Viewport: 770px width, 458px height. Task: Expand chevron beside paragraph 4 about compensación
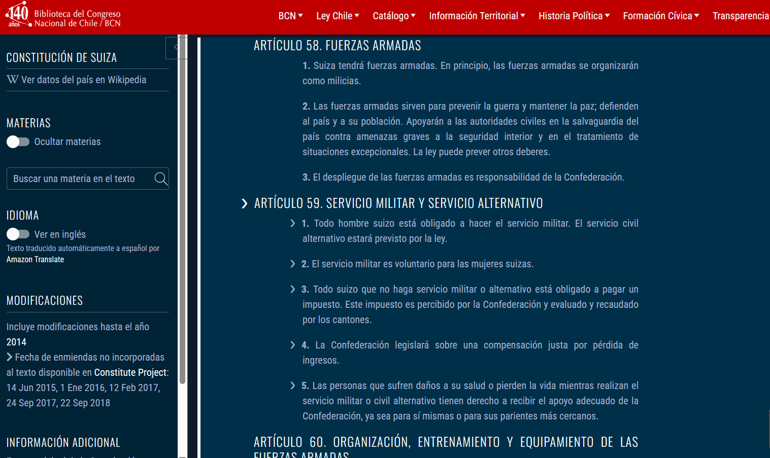point(293,345)
